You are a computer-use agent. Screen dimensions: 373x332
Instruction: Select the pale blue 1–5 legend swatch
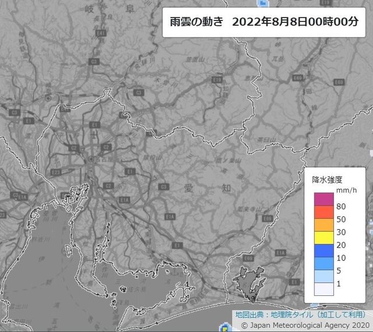[324, 276]
